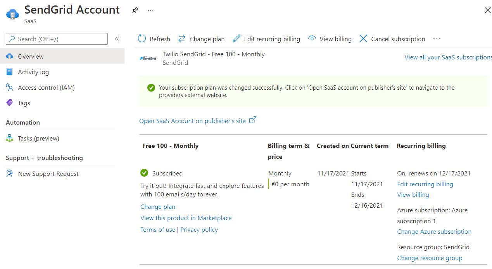Open SaaS Account on publisher's site link
Viewport: 492px width, 269px height.
pos(192,121)
